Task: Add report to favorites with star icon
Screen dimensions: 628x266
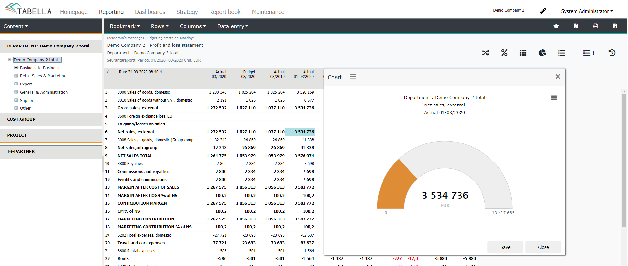Action: (556, 26)
